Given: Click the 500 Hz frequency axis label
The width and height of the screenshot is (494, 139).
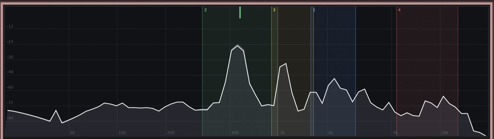Looking at the screenshot, I should [x=235, y=133].
